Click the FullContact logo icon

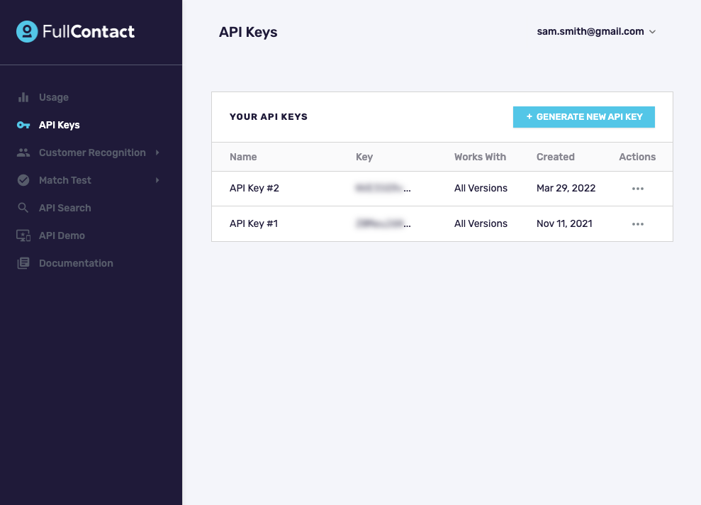click(27, 32)
